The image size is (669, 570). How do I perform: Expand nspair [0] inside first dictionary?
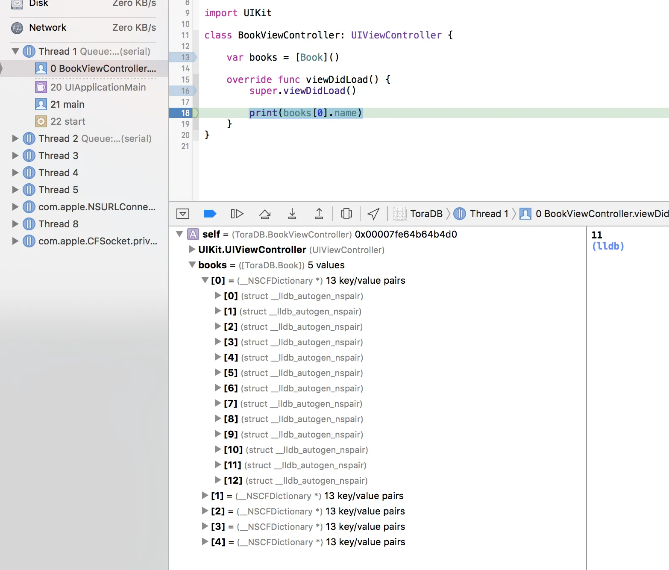218,296
